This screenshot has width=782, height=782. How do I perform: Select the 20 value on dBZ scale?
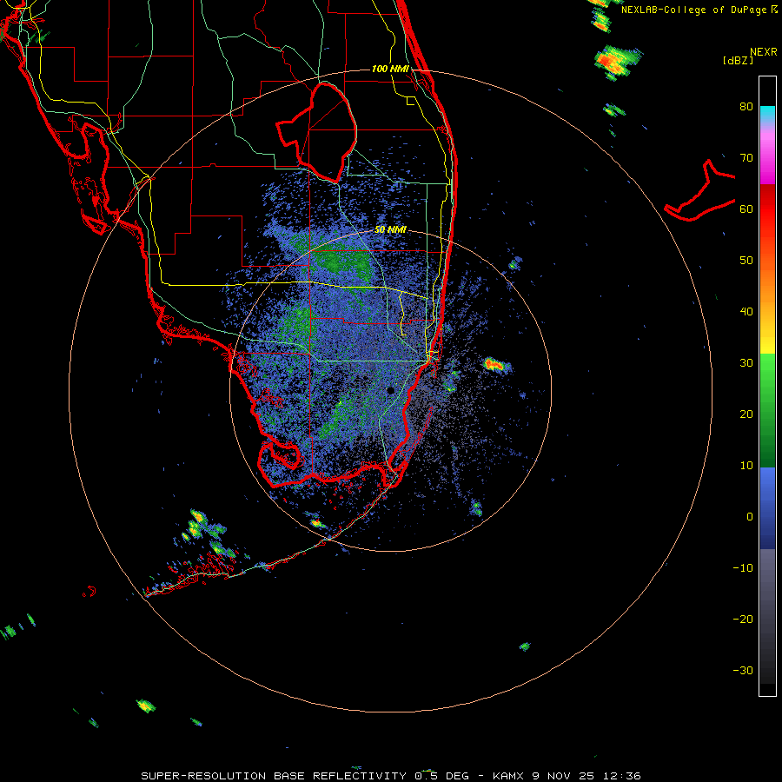point(746,414)
